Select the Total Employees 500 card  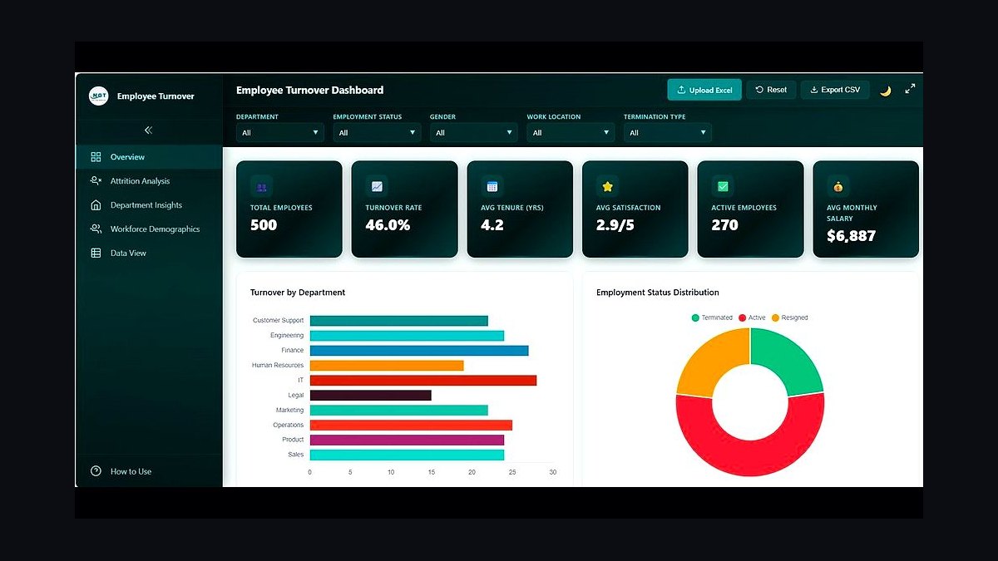pyautogui.click(x=289, y=209)
